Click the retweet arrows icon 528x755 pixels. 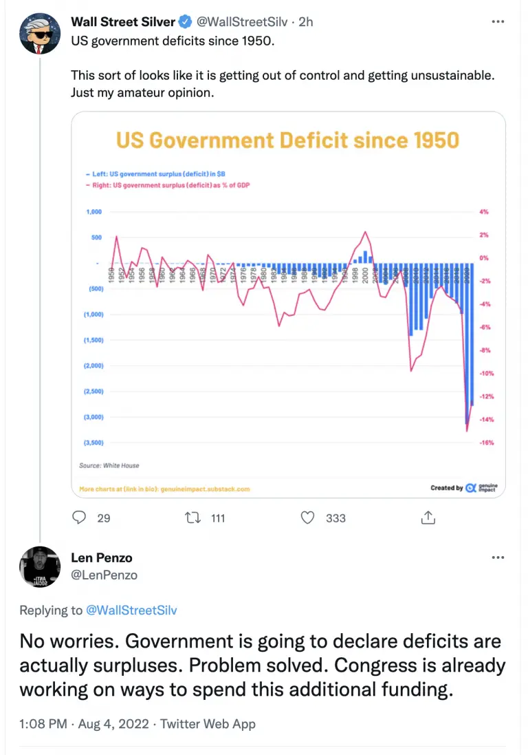click(x=192, y=518)
